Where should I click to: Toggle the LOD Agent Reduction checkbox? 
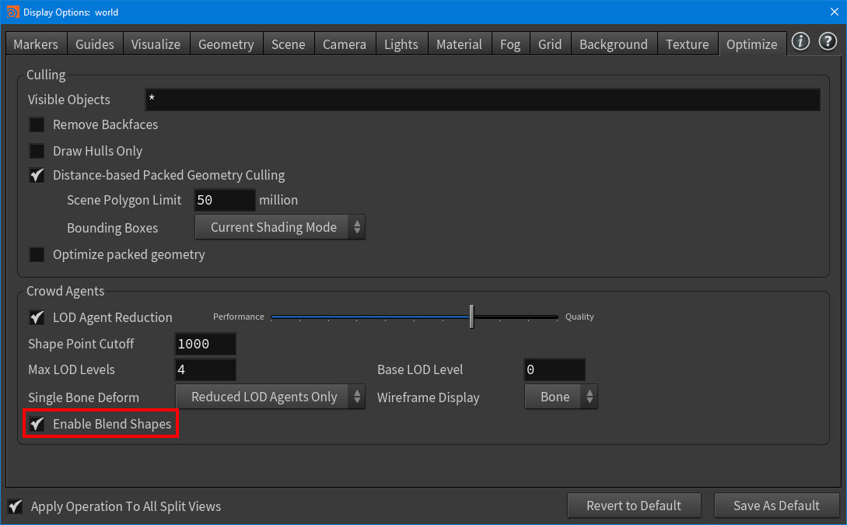pyautogui.click(x=37, y=317)
